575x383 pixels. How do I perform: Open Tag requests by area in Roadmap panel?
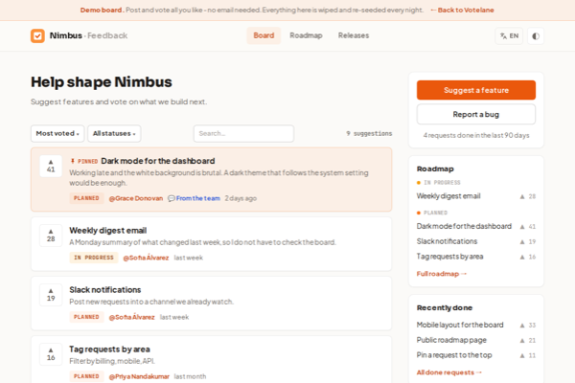450,257
